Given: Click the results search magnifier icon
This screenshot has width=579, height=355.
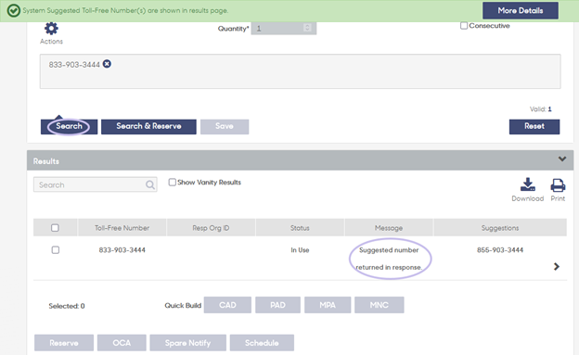Looking at the screenshot, I should tap(150, 184).
